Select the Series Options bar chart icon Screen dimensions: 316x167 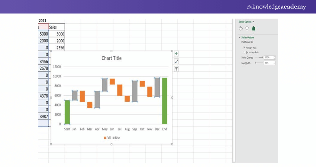point(253,28)
